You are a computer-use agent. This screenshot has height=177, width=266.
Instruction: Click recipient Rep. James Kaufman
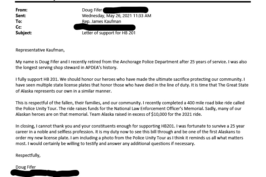pyautogui.click(x=101, y=22)
